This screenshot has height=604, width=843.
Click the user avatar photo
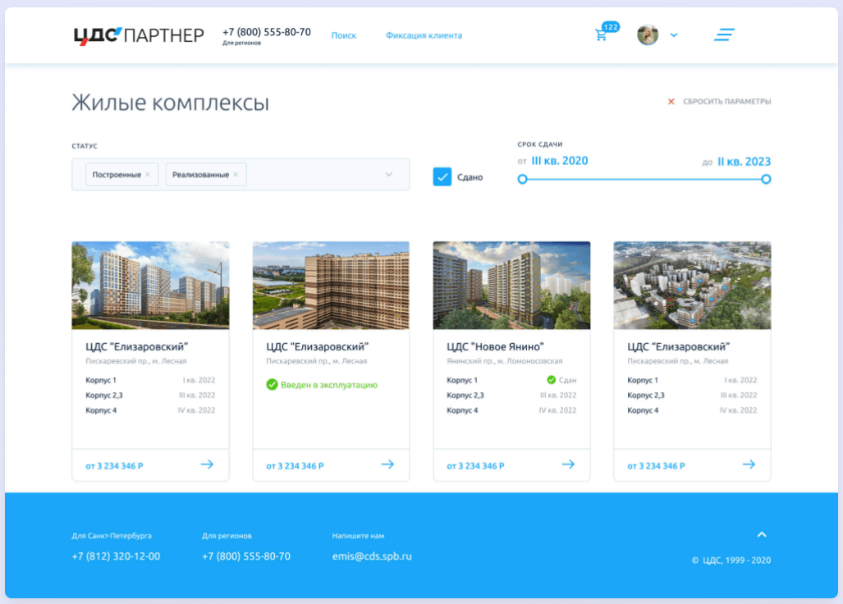point(648,35)
